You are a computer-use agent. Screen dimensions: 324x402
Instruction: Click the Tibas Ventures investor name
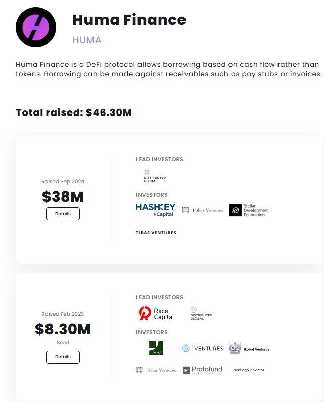tap(156, 233)
